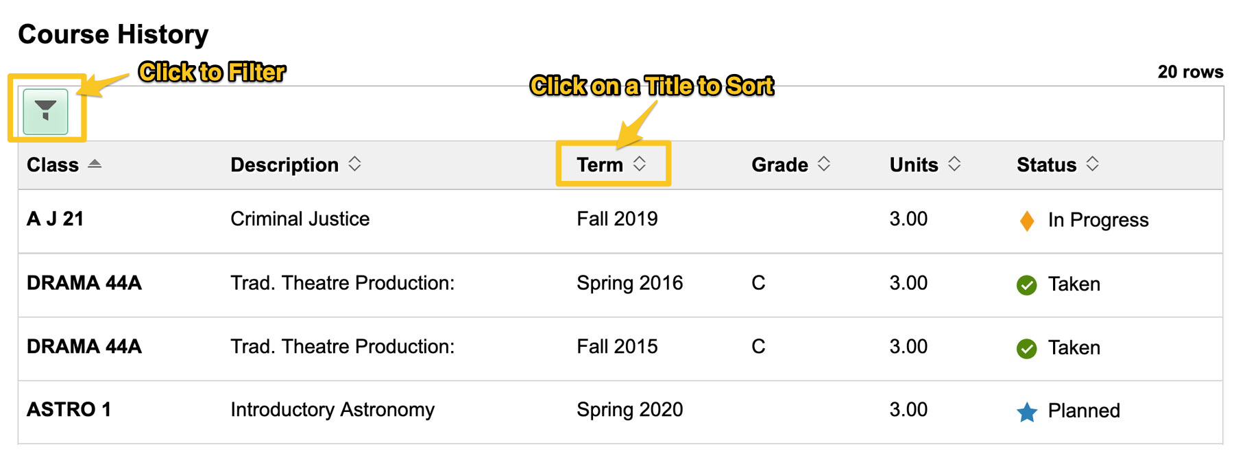1234x451 pixels.
Task: Click the sort arrows beside Description
Action: point(354,164)
